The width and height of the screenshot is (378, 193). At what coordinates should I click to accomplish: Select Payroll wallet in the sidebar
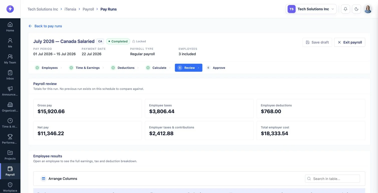click(x=10, y=171)
